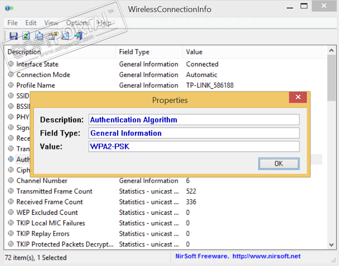Click the vertical scrollbar up arrow
Screen dimensions: 339x266
pyautogui.click(x=331, y=50)
